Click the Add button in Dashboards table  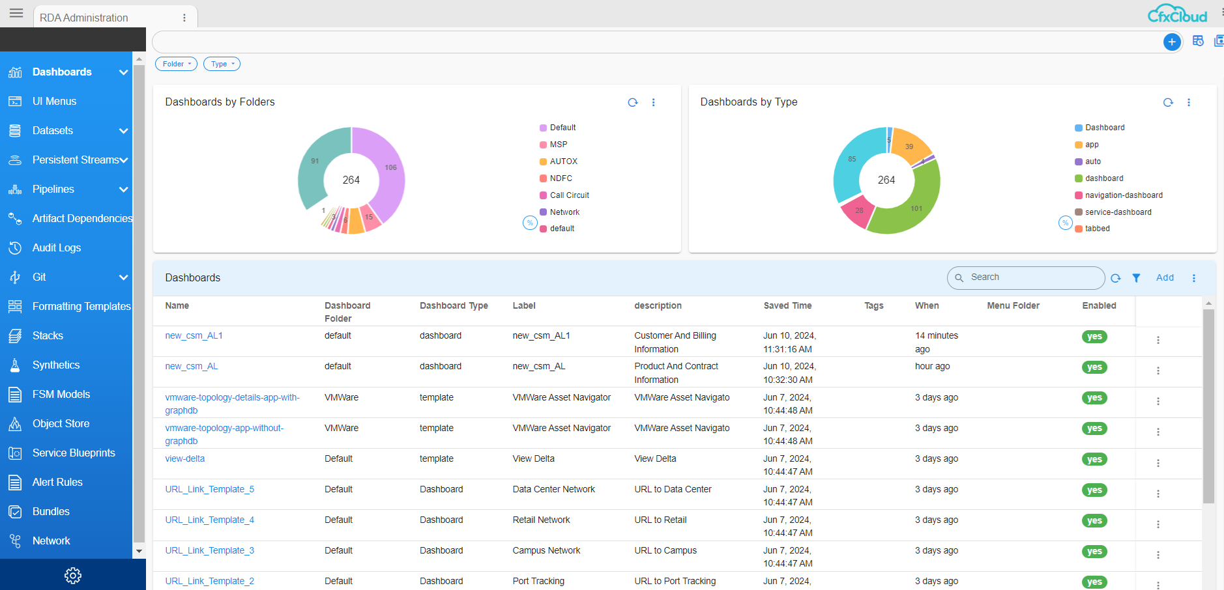tap(1164, 277)
